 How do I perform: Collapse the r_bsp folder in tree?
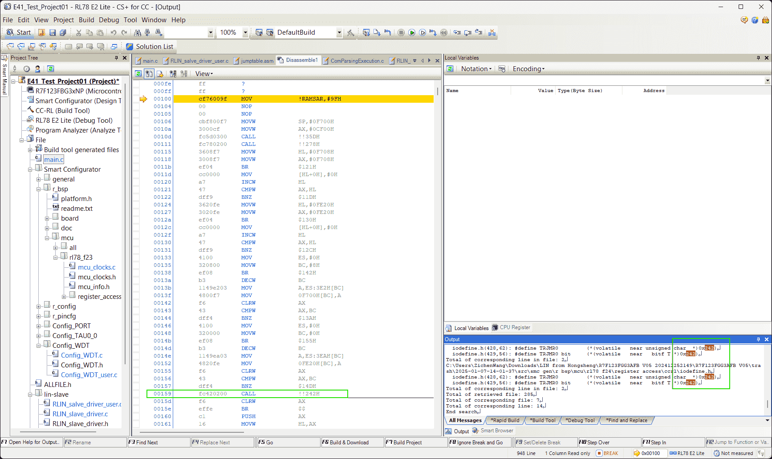pos(39,189)
